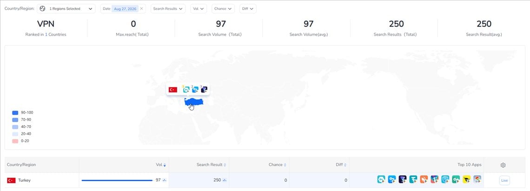Open the Search Results filter dropdown
The image size is (530, 191).
click(x=168, y=9)
